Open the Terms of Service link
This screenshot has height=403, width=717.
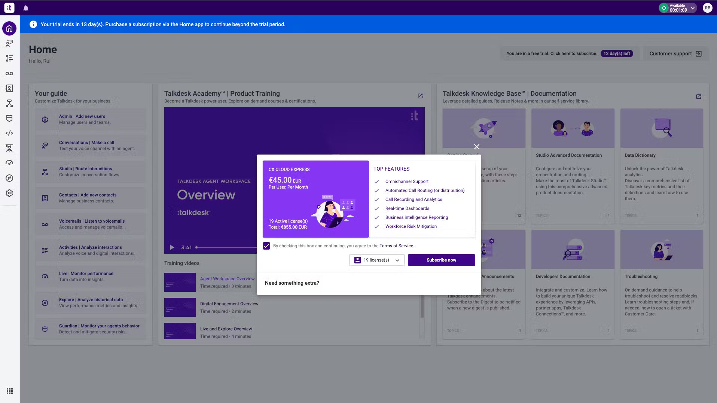[397, 246]
